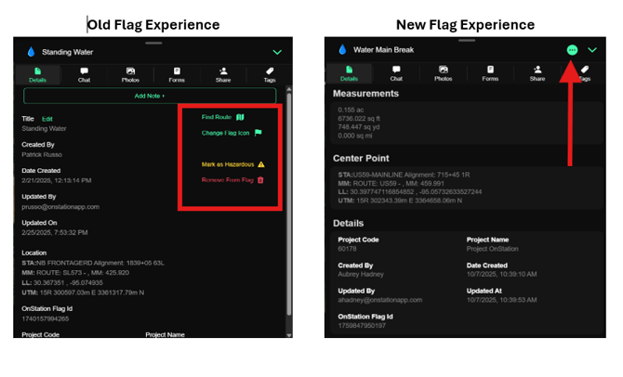Click the Remove From Flag trash icon

tap(261, 179)
